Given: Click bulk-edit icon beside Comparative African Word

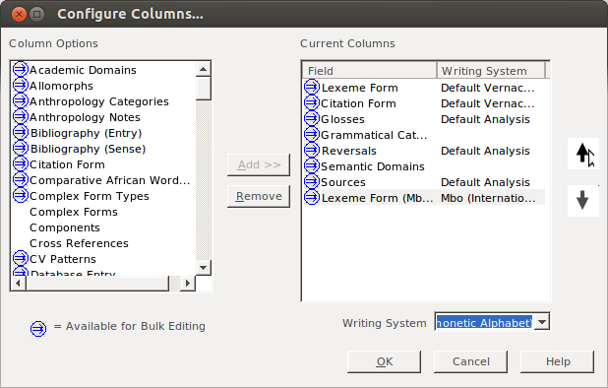Looking at the screenshot, I should pos(20,180).
